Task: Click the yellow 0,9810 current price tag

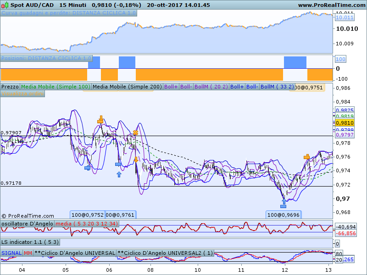Action: pos(345,123)
